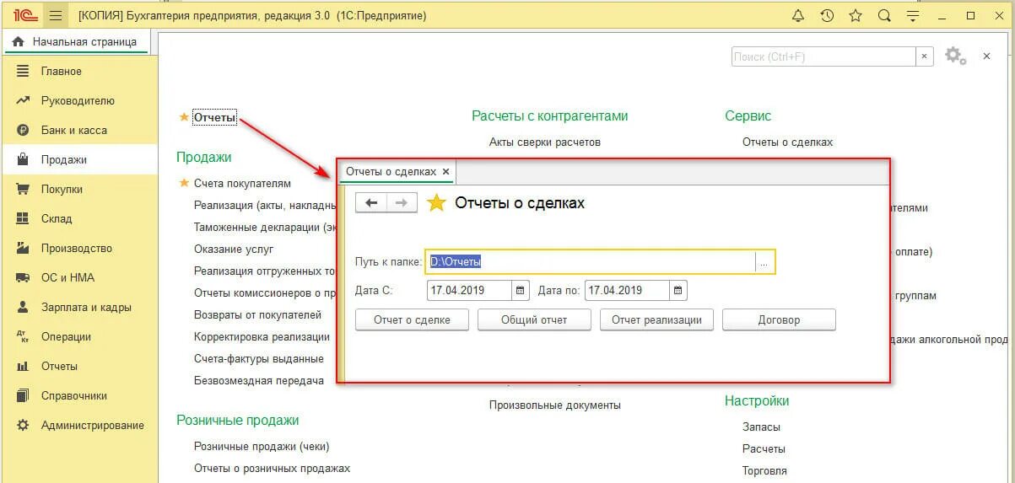
Task: Select Руководителю section in sidebar
Action: coord(78,100)
